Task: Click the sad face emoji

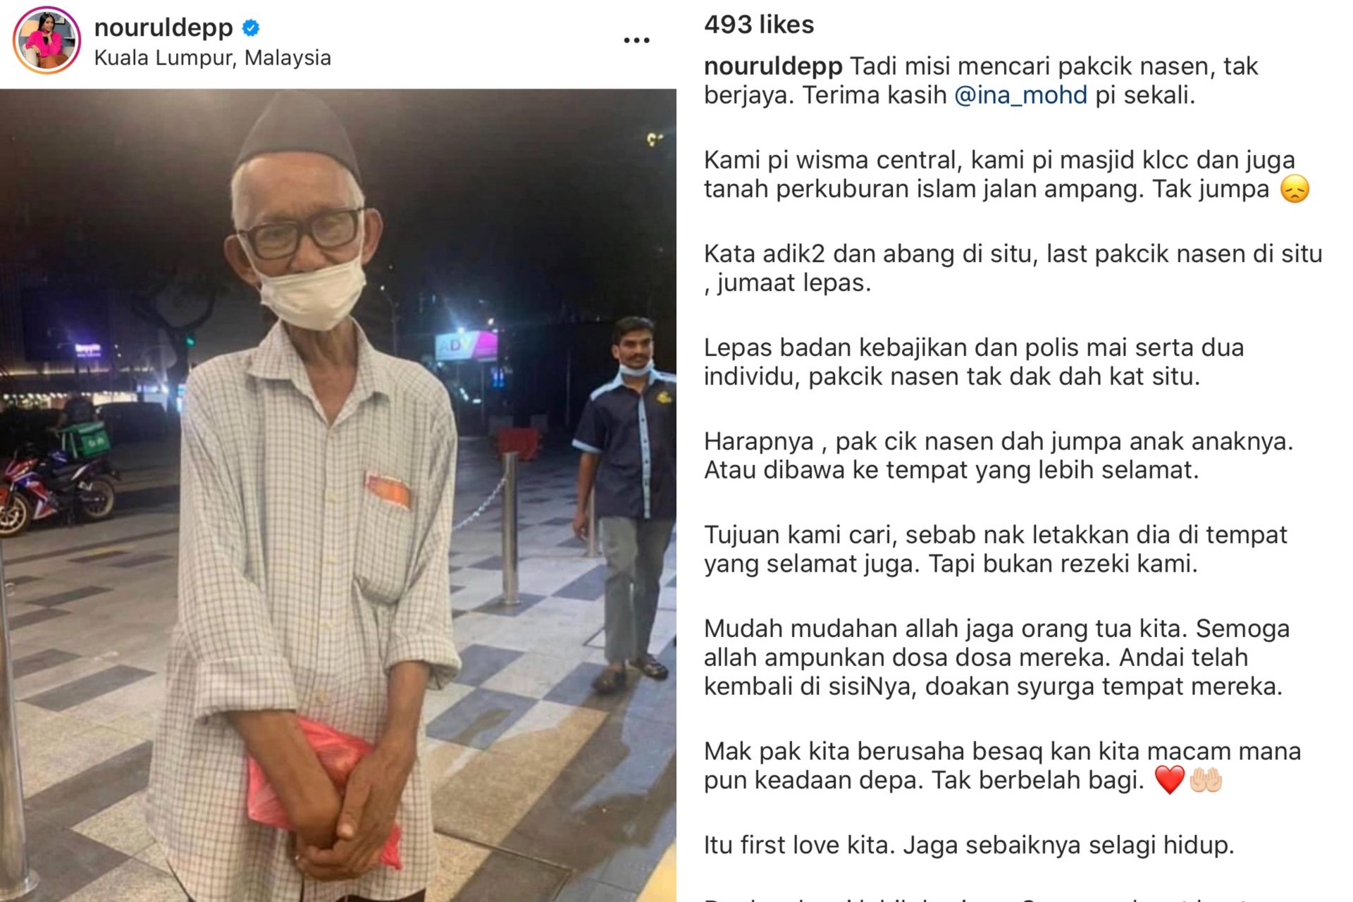Action: click(1295, 189)
